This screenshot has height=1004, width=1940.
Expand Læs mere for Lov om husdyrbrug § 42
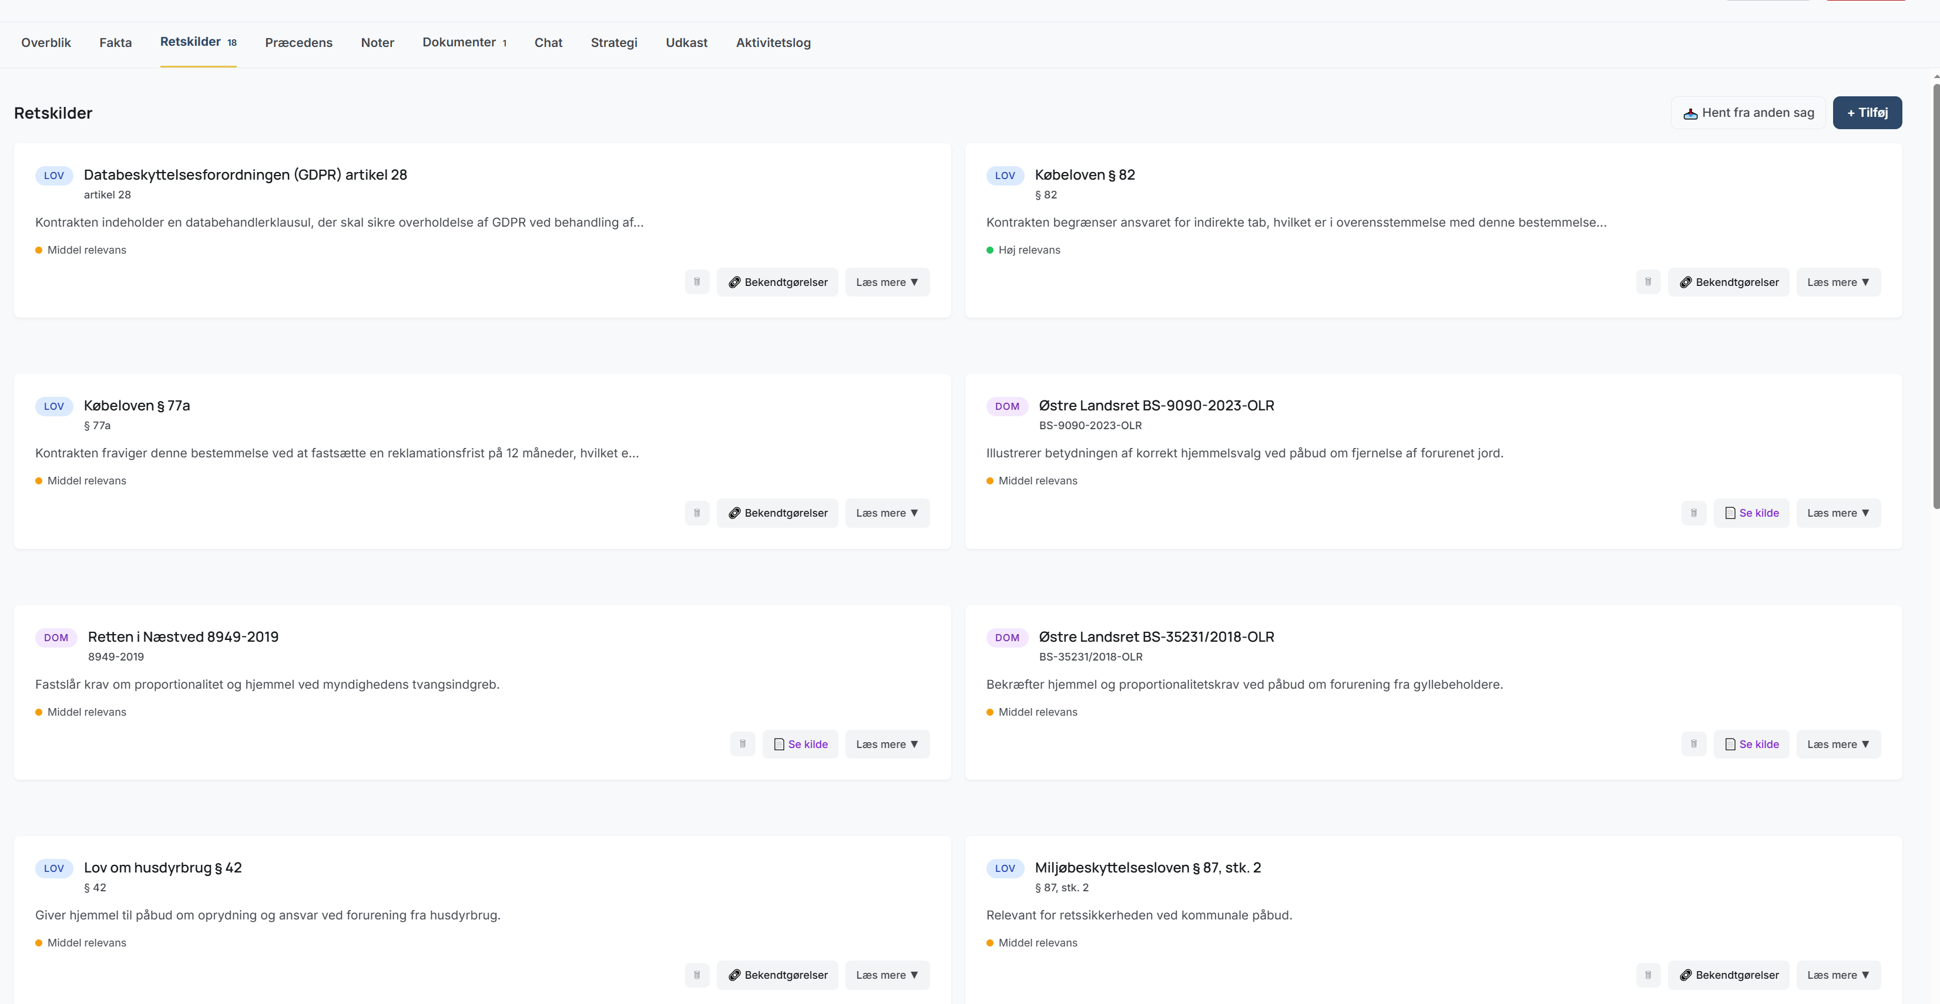coord(887,975)
